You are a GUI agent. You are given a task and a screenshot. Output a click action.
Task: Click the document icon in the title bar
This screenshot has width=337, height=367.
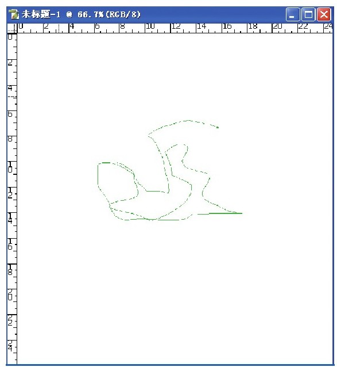[x=14, y=14]
